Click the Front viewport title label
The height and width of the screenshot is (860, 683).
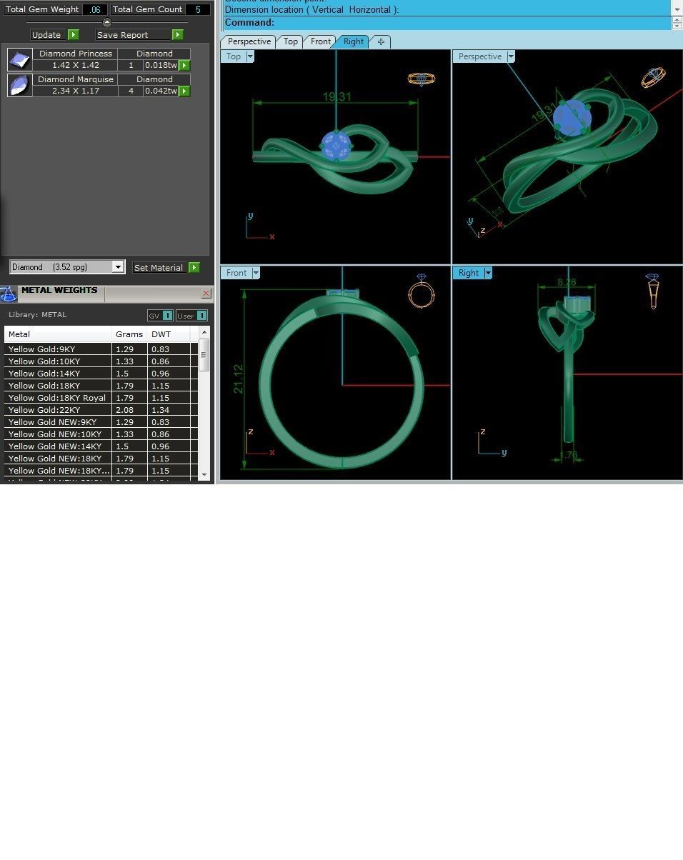coord(236,273)
